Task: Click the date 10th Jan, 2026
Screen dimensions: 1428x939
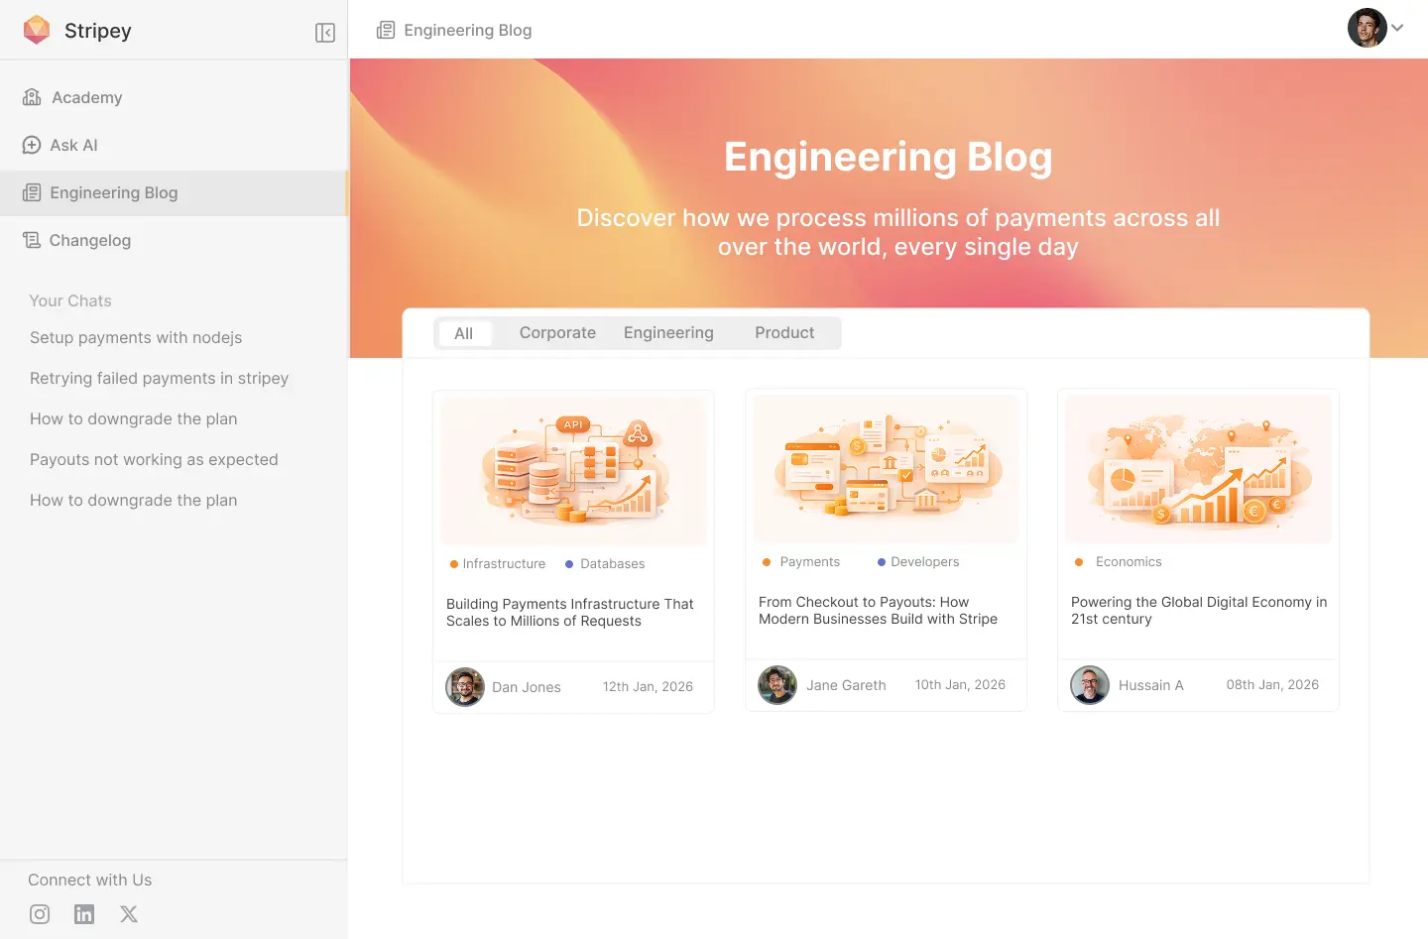Action: click(x=960, y=684)
